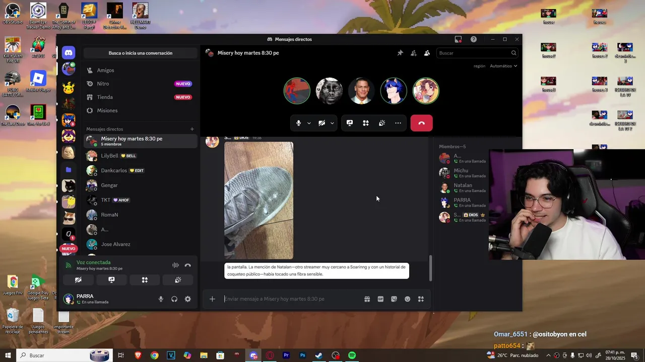Viewport: 645px width, 362px height.
Task: Open Discord help icon in title bar
Action: 474,39
